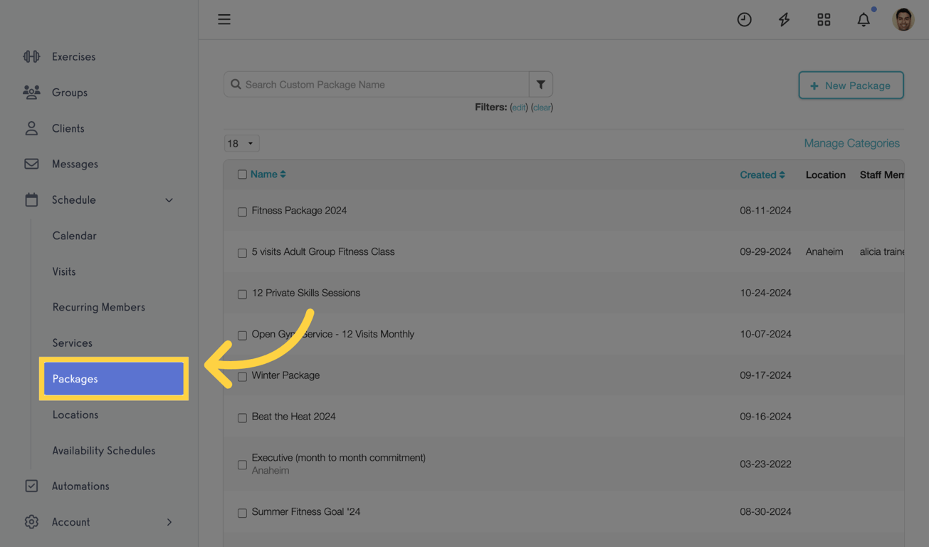This screenshot has height=547, width=929.
Task: Check the Winter Package checkbox
Action: 242,376
